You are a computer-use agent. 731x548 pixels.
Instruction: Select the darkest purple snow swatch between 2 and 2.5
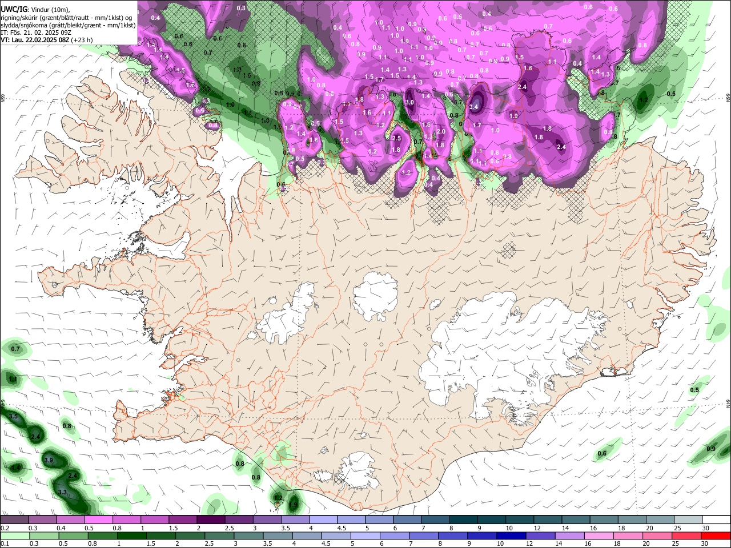click(x=210, y=520)
